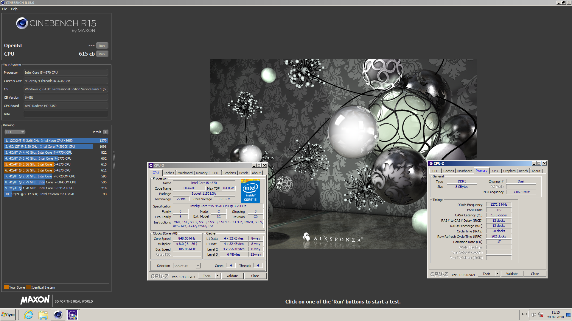Click the network tray icon

tap(541, 315)
